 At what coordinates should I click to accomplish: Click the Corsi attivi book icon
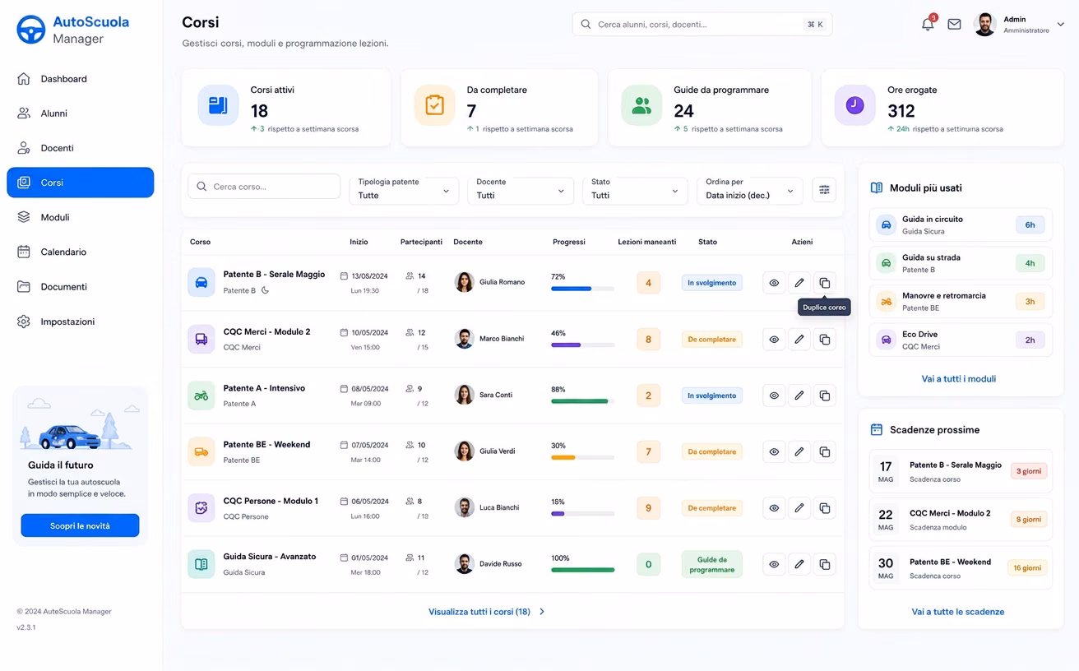tap(218, 105)
